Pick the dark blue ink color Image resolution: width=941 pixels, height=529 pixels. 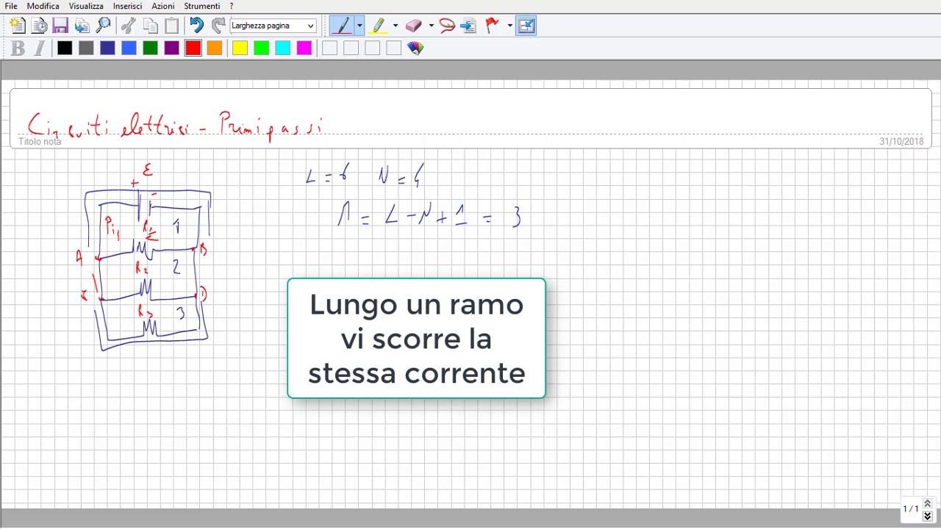pos(107,48)
